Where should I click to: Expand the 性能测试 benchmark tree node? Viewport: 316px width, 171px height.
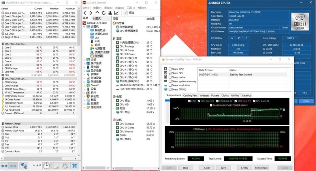(x=84, y=108)
